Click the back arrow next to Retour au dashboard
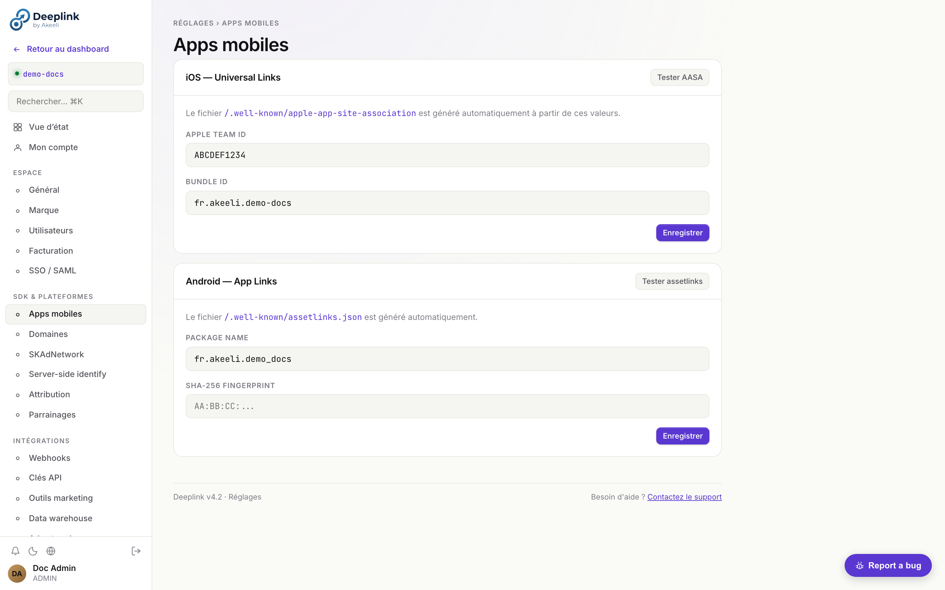The height and width of the screenshot is (590, 945). 16,49
